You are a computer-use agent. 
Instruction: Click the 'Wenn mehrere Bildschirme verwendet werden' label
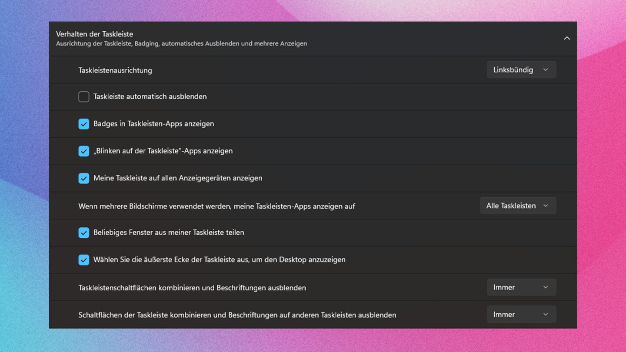pyautogui.click(x=216, y=206)
